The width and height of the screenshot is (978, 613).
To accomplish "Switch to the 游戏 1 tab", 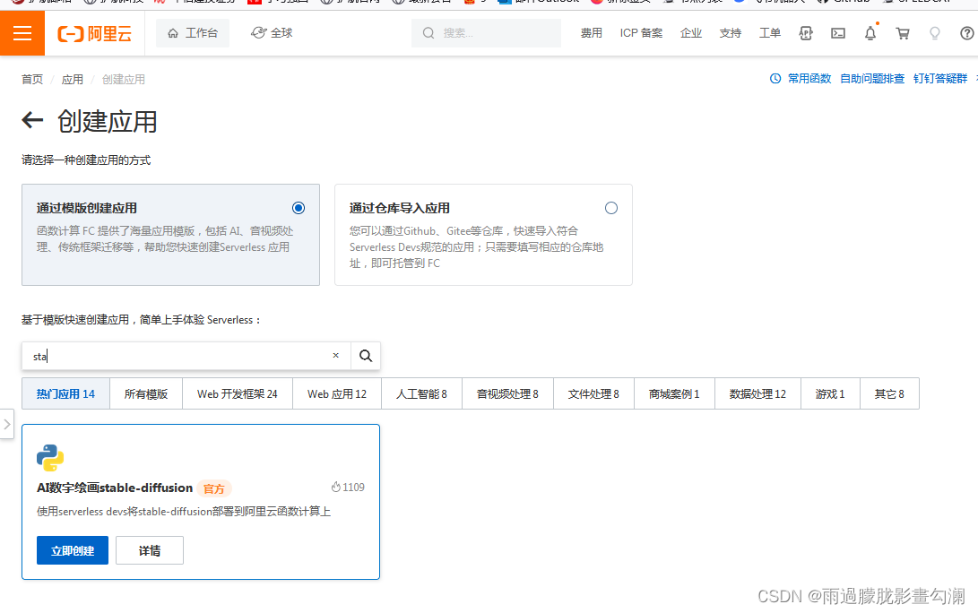I will point(830,393).
